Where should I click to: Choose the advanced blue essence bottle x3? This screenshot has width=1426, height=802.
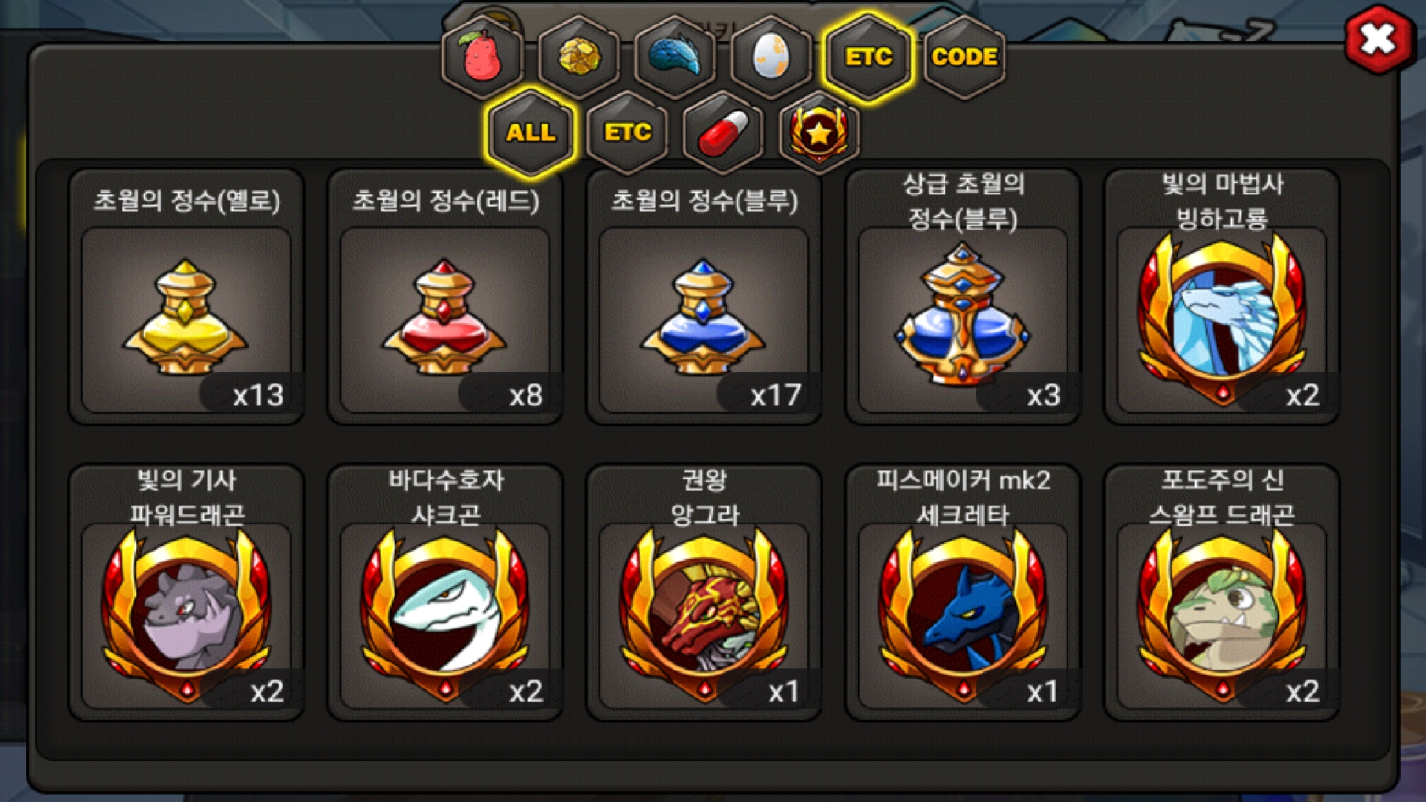coord(963,297)
